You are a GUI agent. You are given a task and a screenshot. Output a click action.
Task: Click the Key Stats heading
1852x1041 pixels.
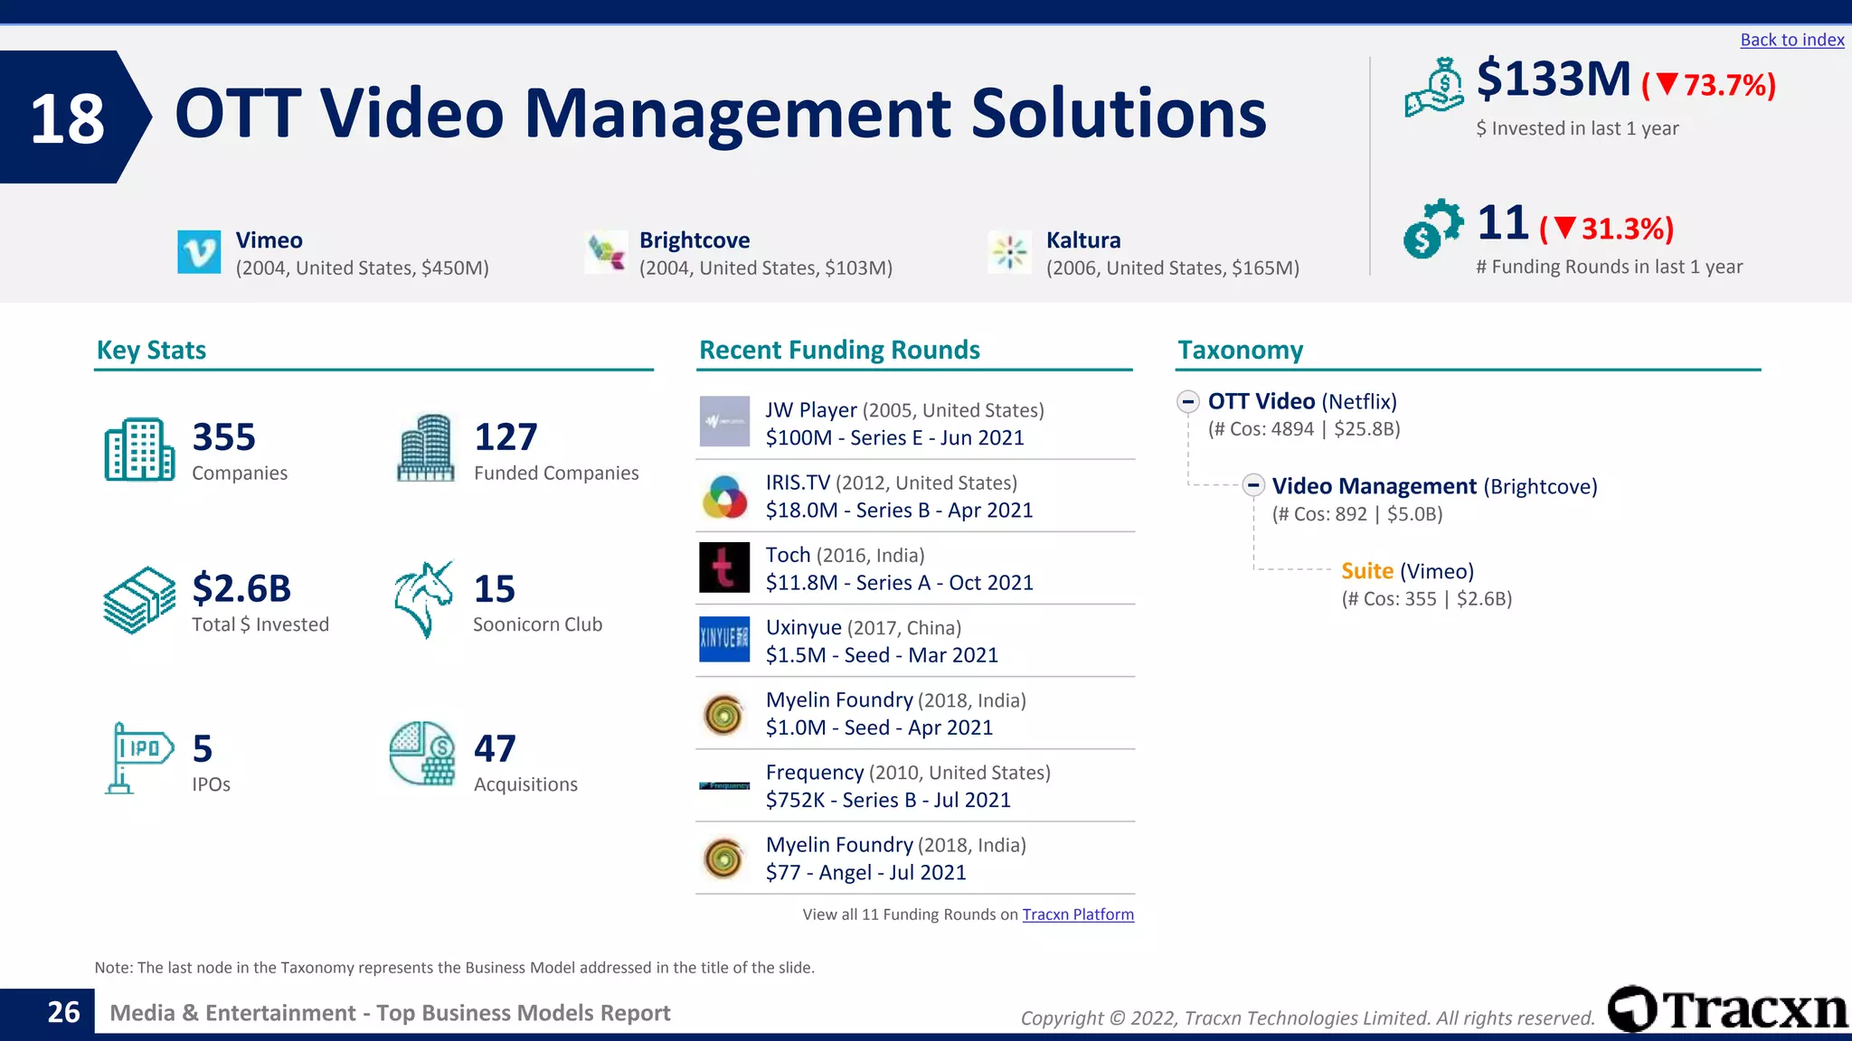[x=151, y=351]
